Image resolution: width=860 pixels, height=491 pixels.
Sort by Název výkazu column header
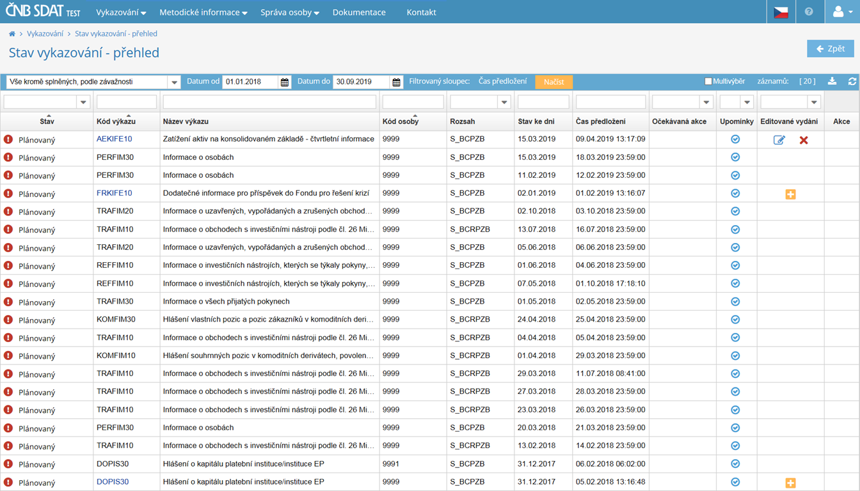186,121
